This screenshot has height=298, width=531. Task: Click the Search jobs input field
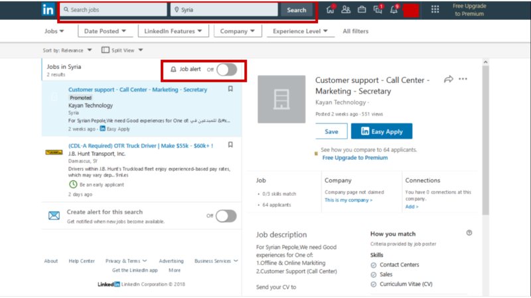[x=113, y=10]
